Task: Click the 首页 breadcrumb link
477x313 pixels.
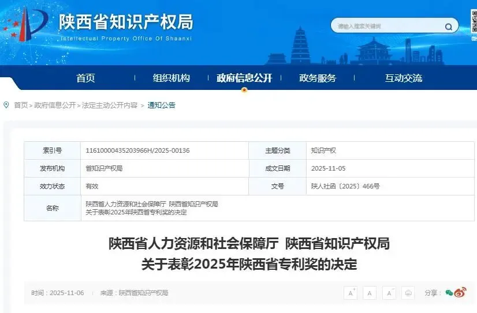Action: click(x=21, y=105)
